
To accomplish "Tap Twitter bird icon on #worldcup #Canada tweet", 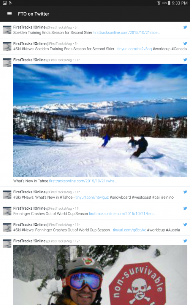I will 185,43.
